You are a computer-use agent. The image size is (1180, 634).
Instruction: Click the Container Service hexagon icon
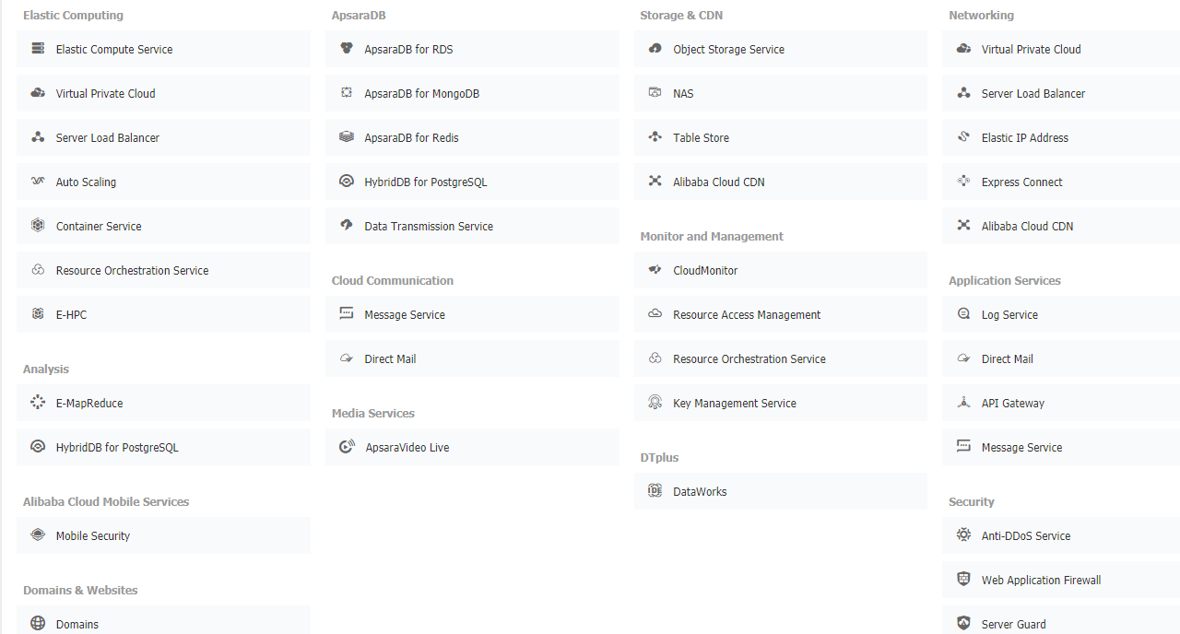click(38, 226)
